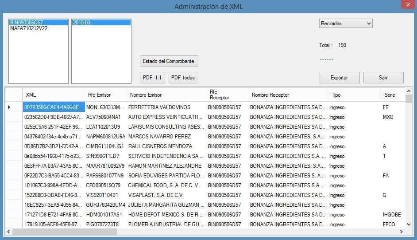The image size is (417, 240).
Task: Click emisor name VISAPLAST, S.A. DE C.V.
Action: pos(166,195)
